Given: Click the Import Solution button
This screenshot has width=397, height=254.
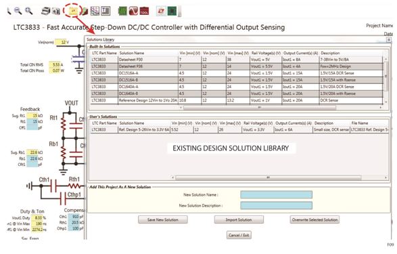Looking at the screenshot, I should click(x=239, y=219).
